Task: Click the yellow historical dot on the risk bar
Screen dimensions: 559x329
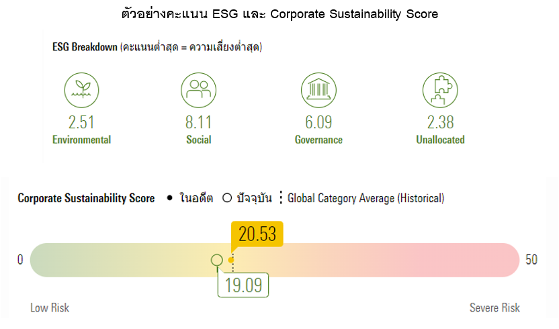Action: 231,260
